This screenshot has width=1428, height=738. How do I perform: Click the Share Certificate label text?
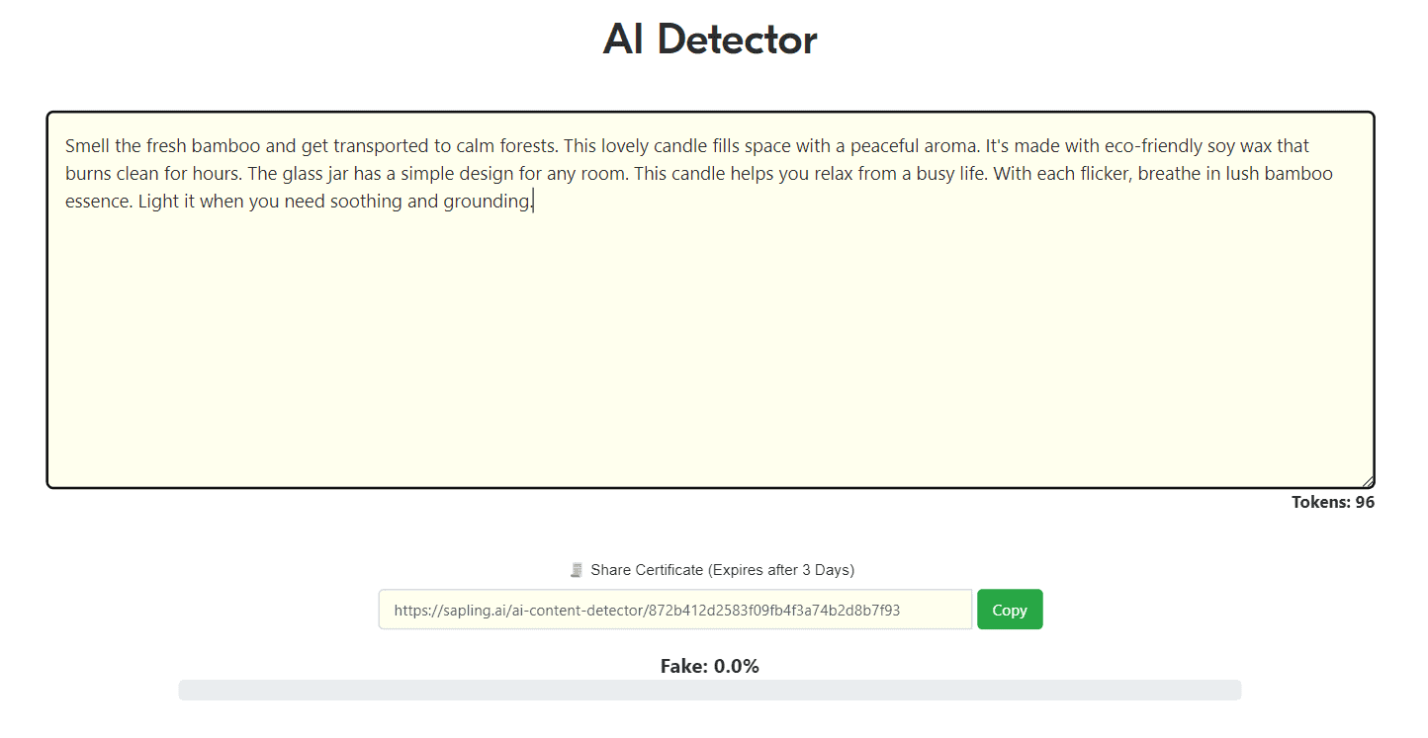647,570
